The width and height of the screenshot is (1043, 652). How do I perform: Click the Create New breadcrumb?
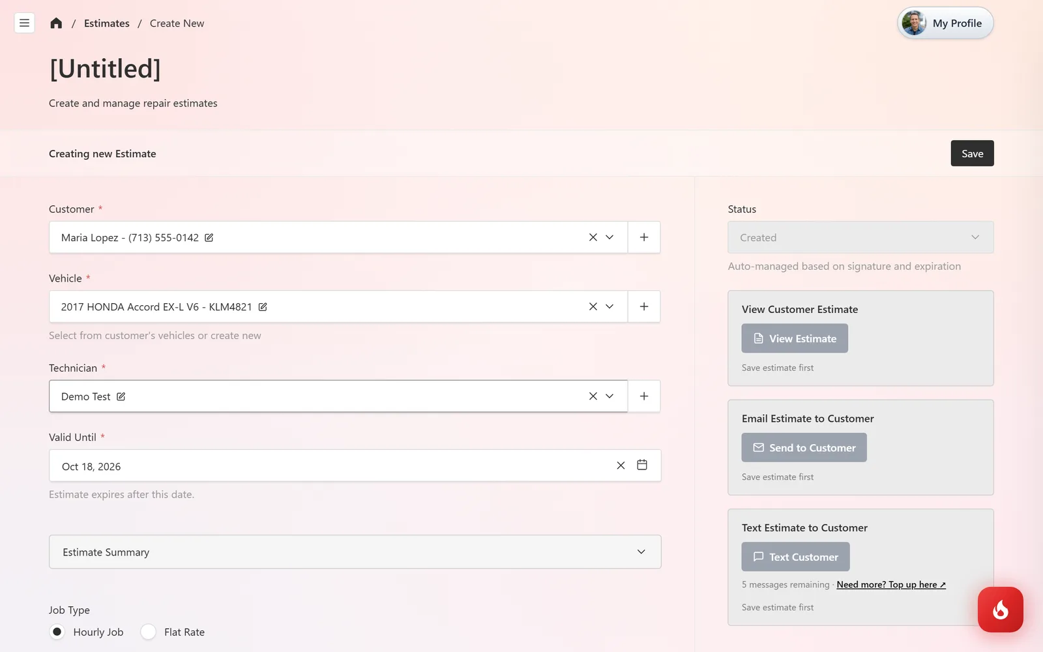coord(177,23)
